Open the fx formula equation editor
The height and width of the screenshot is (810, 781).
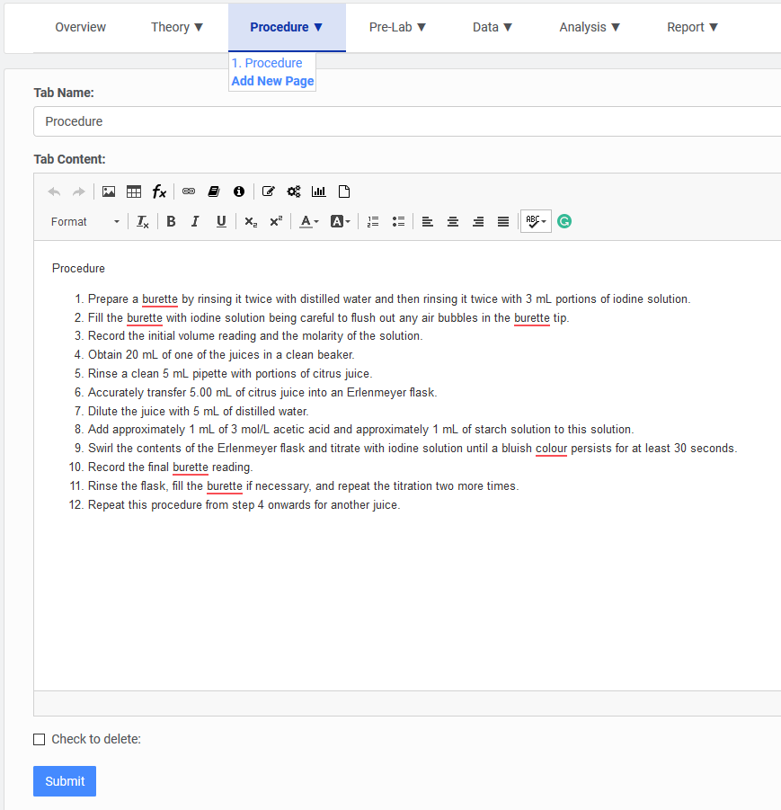159,191
